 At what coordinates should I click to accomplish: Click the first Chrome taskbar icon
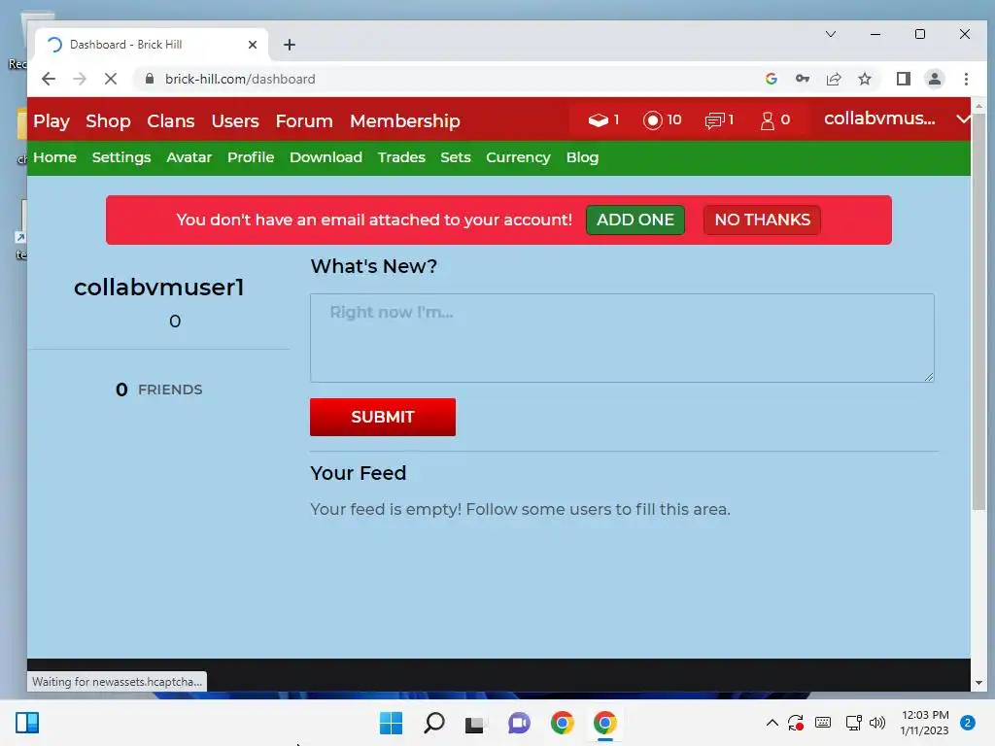(x=563, y=723)
